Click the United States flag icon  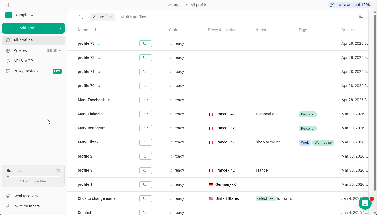[x=211, y=199]
